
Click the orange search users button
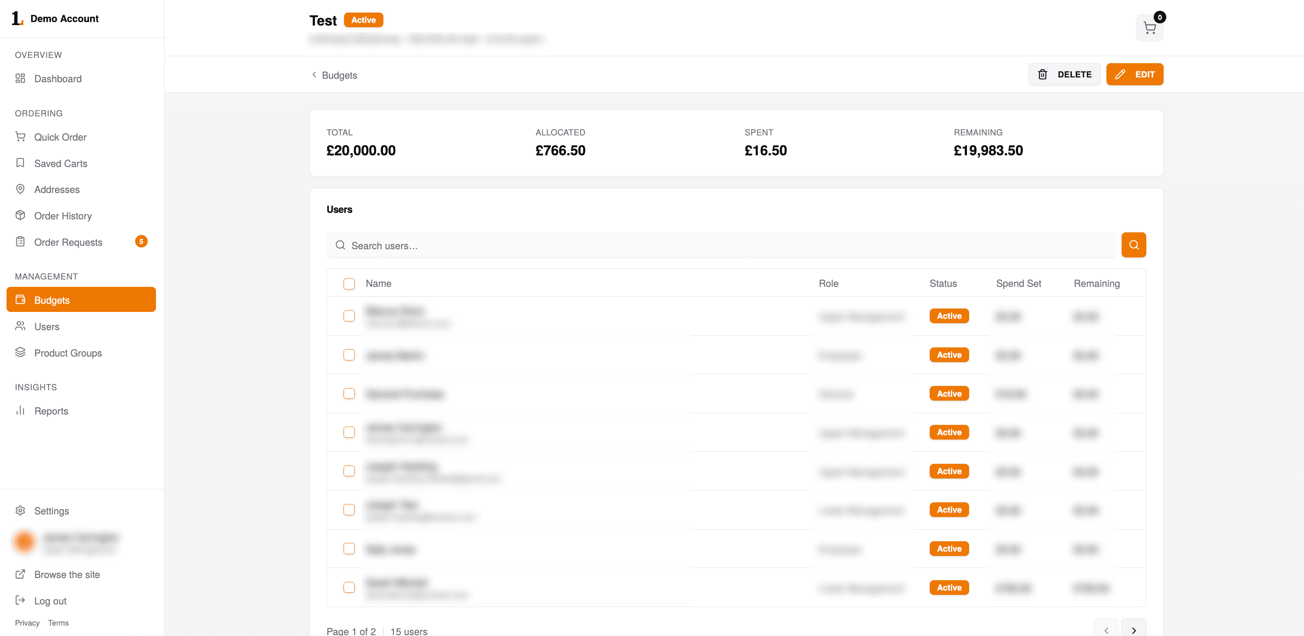click(1133, 245)
